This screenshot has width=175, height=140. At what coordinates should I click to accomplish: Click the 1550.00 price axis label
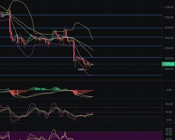169,48
